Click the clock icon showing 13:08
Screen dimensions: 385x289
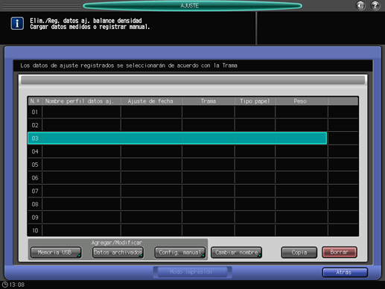point(4,285)
